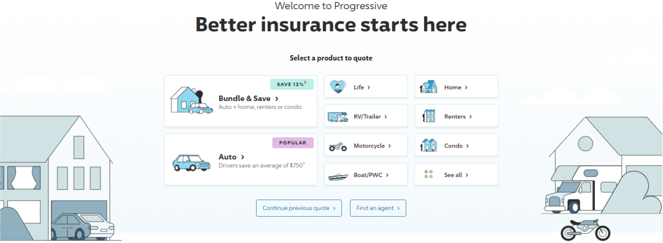Select the Motorcycle text label
The width and height of the screenshot is (663, 243).
(369, 146)
